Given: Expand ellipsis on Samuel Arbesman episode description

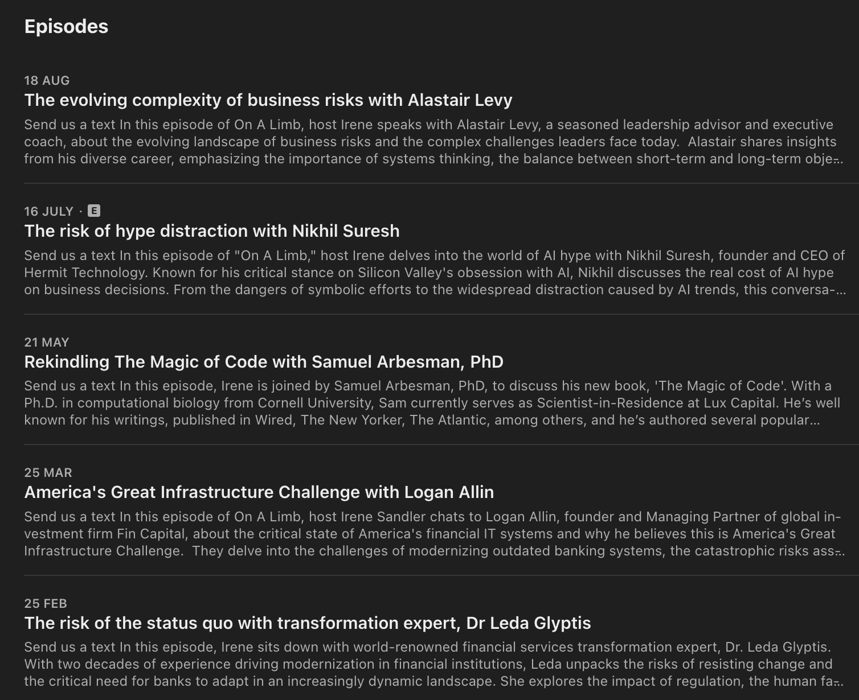Looking at the screenshot, I should point(815,421).
